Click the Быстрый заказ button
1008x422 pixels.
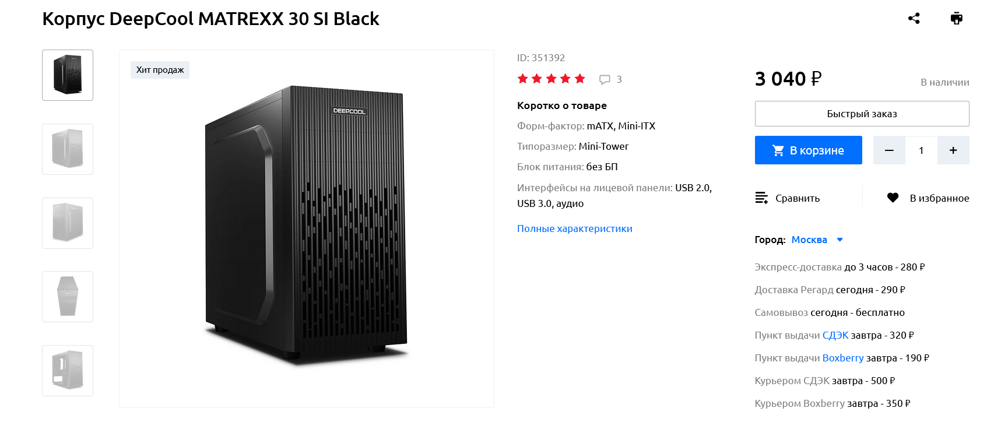coord(862,114)
